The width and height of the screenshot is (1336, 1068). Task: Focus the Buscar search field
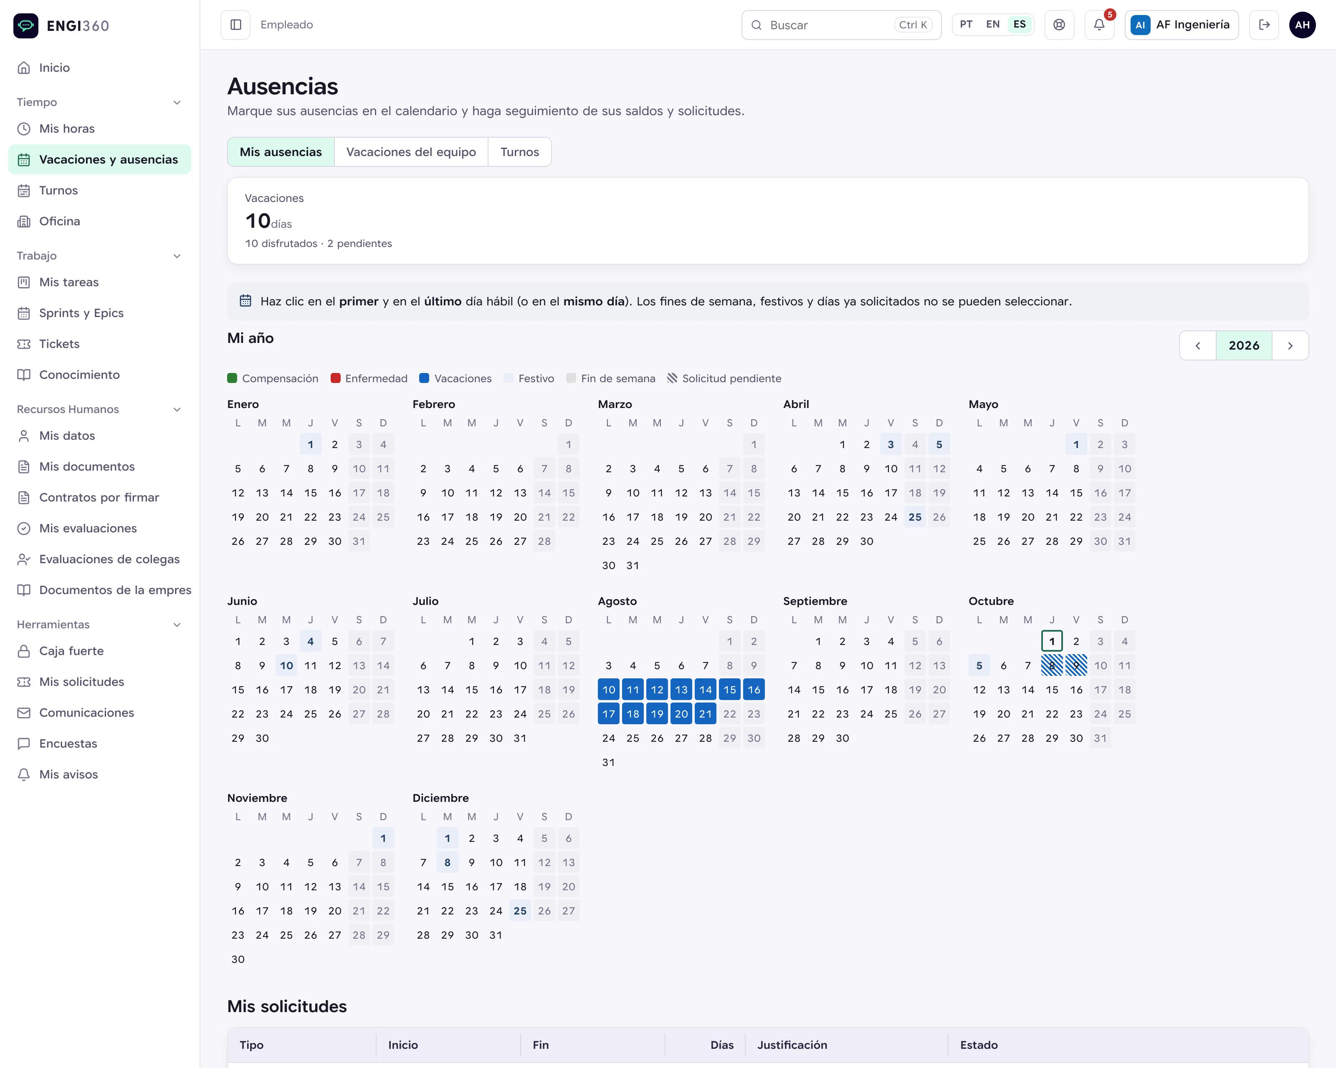(841, 25)
